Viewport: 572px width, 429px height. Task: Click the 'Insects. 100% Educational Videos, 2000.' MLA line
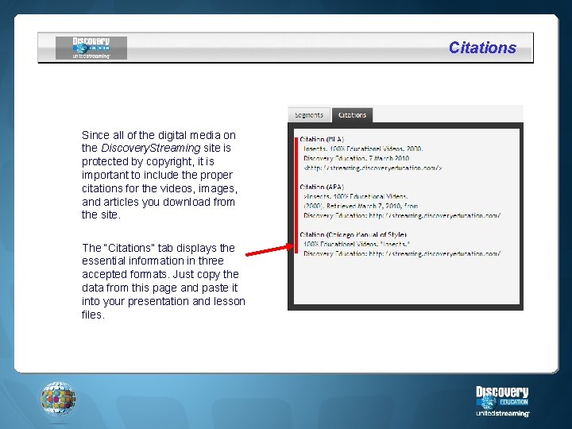(363, 149)
